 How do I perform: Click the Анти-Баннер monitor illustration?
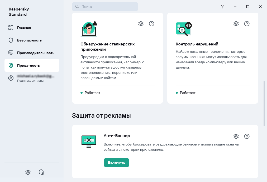point(89,141)
